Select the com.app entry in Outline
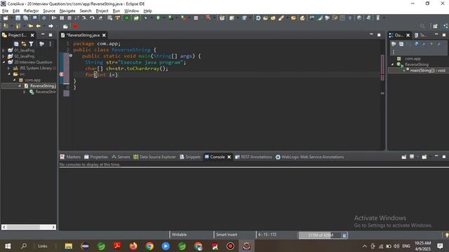The width and height of the screenshot is (449, 252). pos(413,59)
